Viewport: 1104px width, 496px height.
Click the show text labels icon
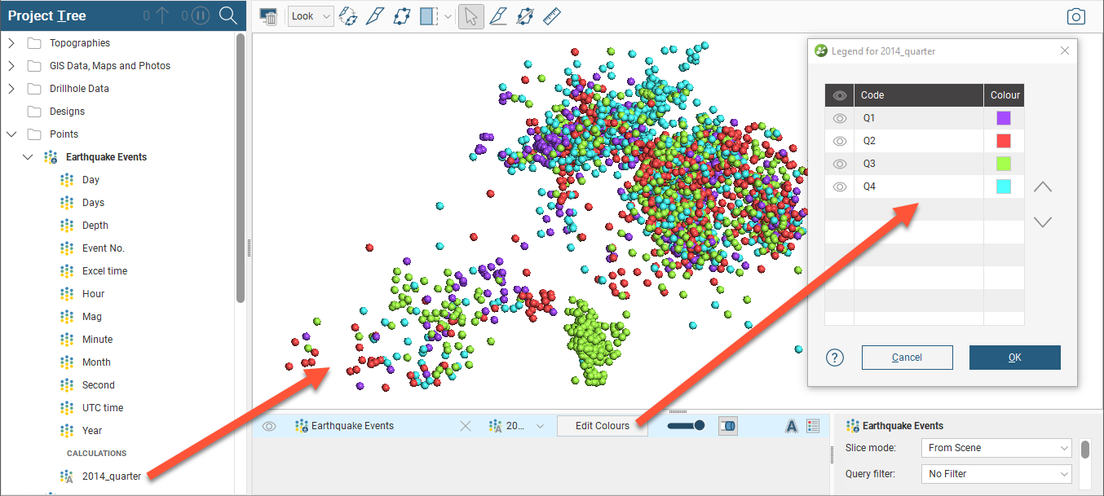(x=790, y=426)
